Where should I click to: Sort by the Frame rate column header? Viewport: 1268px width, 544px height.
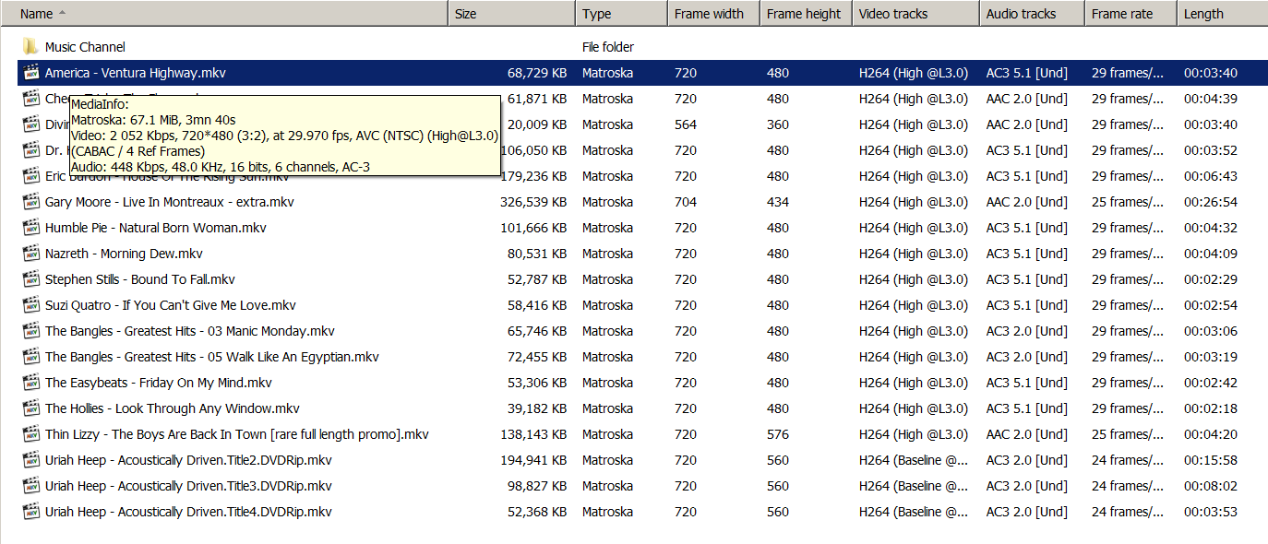(1131, 14)
